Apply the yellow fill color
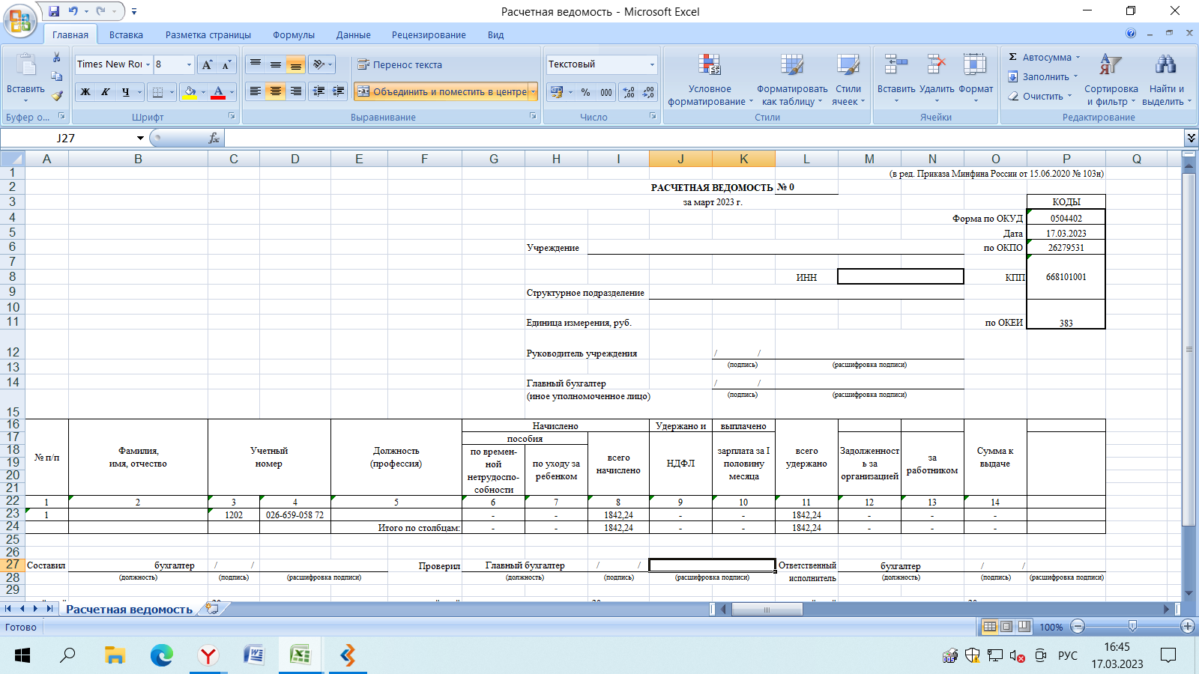The image size is (1199, 674). click(190, 92)
